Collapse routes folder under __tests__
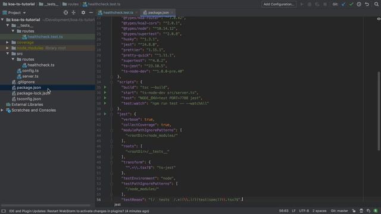This screenshot has width=381, height=214. click(x=13, y=31)
